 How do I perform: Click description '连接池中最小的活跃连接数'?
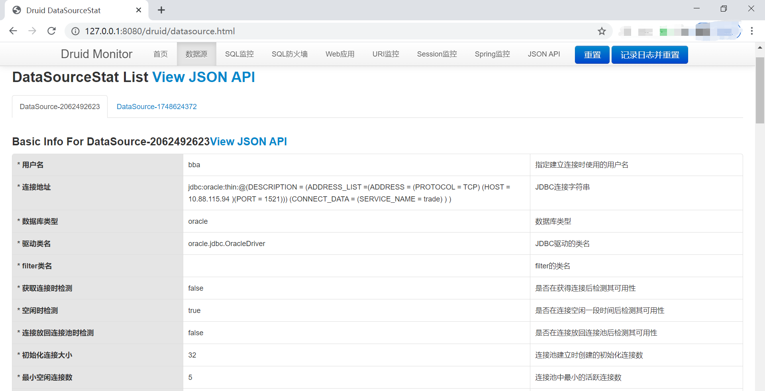[578, 377]
